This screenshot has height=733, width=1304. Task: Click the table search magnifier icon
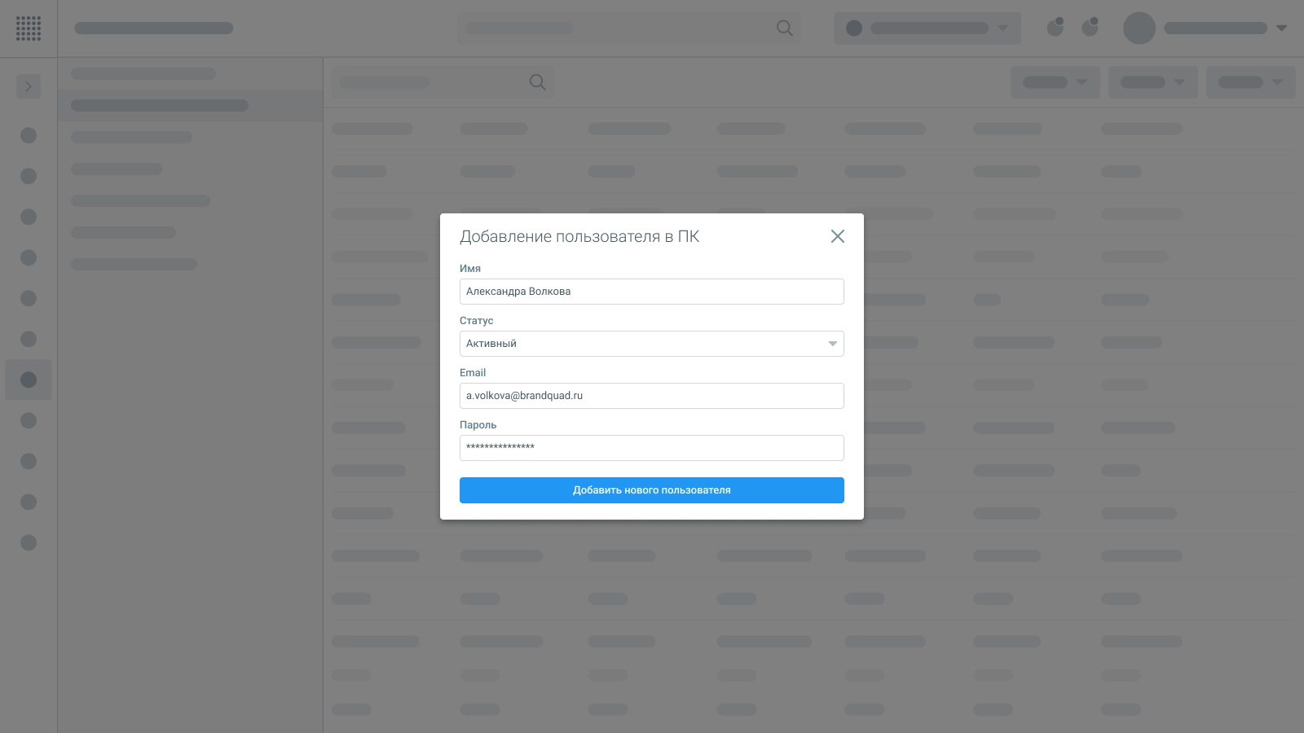(x=537, y=82)
